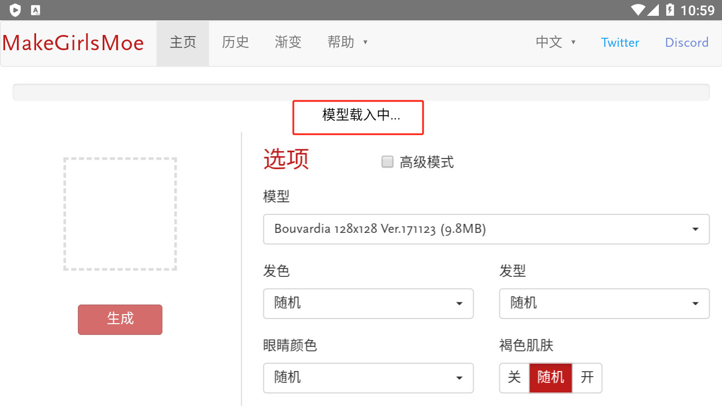The image size is (722, 406).
Task: Open the 发型 hair style dropdown
Action: click(604, 303)
